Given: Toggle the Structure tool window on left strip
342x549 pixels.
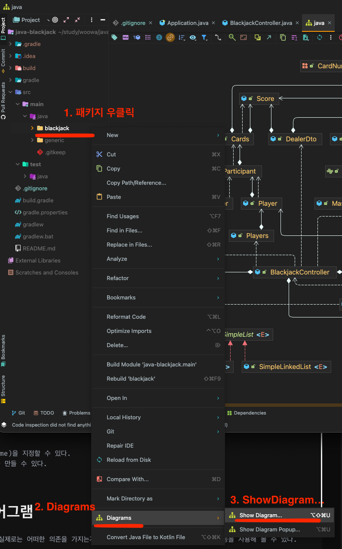Looking at the screenshot, I should (x=3, y=389).
